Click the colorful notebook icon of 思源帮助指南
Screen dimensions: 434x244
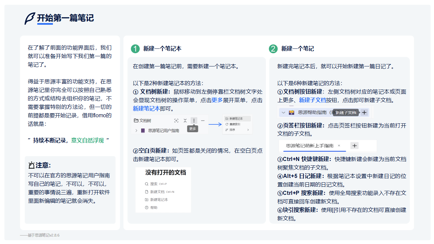[292, 113]
